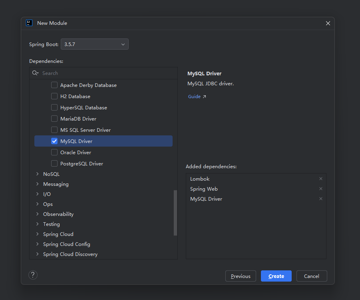Expand the Observability category chevron

point(38,214)
